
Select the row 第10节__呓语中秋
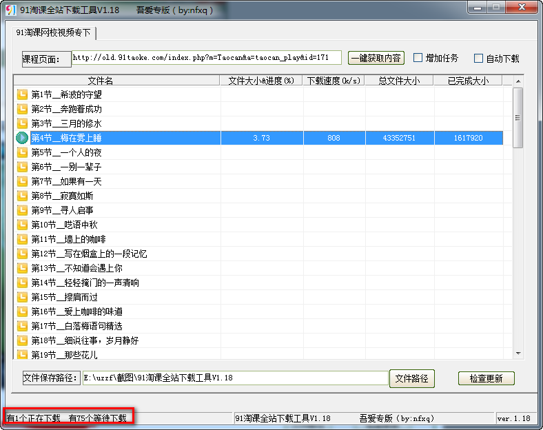pyautogui.click(x=258, y=225)
